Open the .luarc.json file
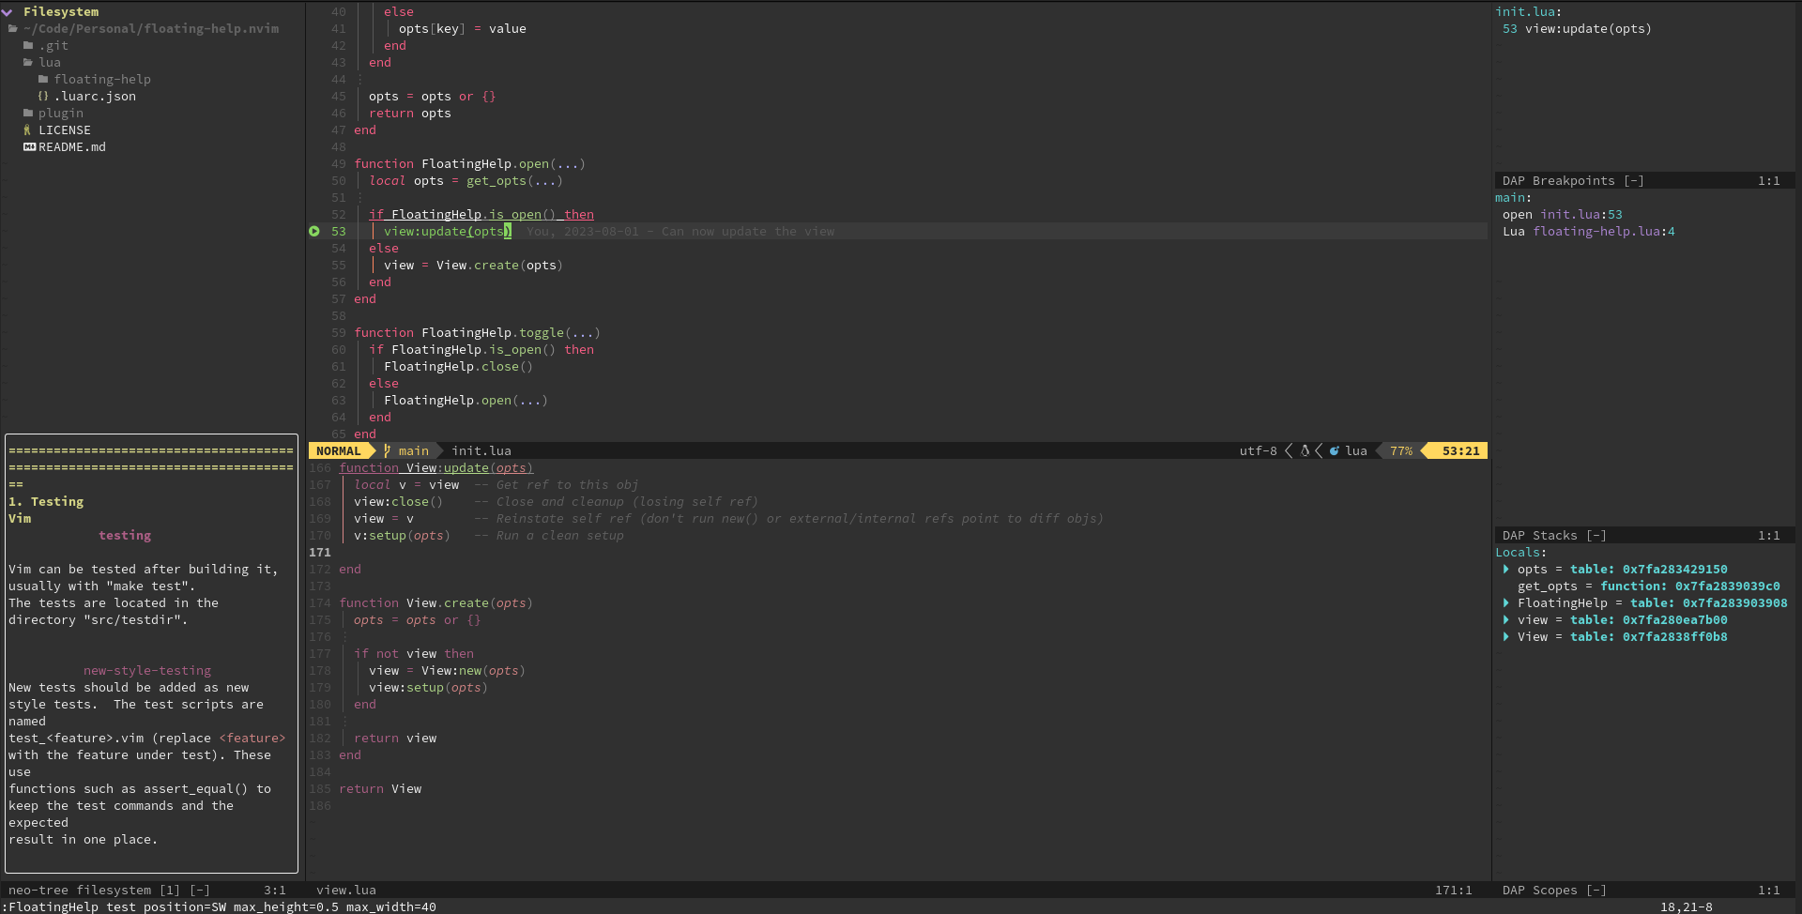The height and width of the screenshot is (914, 1802). coord(95,97)
